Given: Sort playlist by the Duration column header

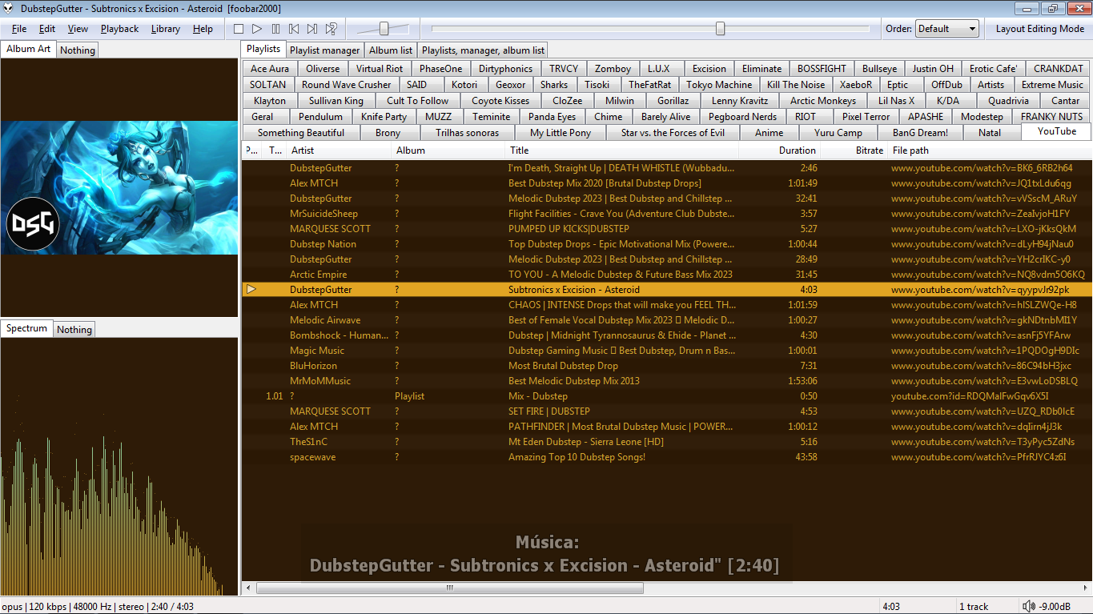Looking at the screenshot, I should [x=797, y=150].
